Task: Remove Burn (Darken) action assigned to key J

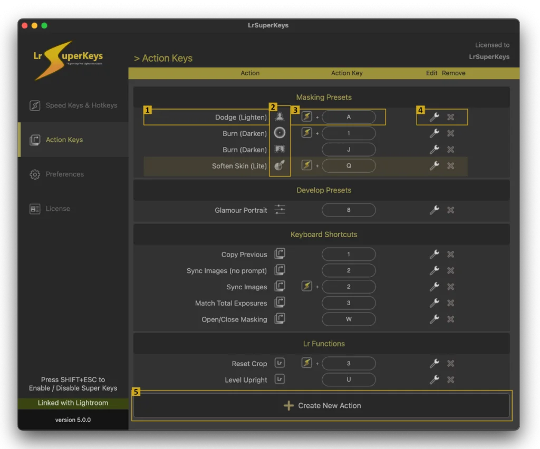Action: [x=450, y=149]
